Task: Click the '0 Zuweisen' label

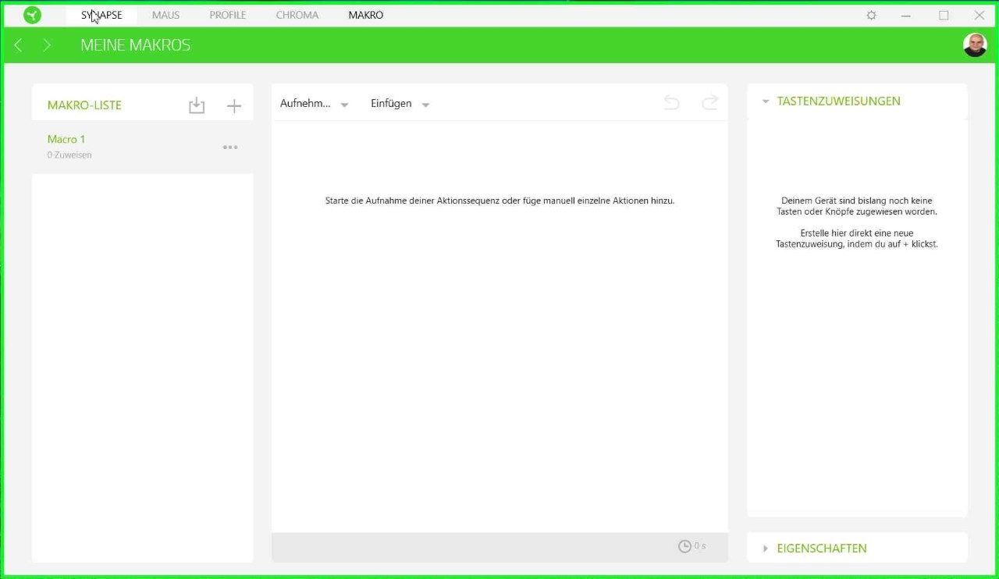Action: pyautogui.click(x=69, y=155)
